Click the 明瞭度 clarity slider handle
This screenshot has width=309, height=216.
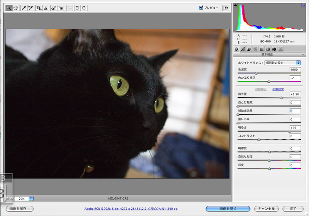269,152
